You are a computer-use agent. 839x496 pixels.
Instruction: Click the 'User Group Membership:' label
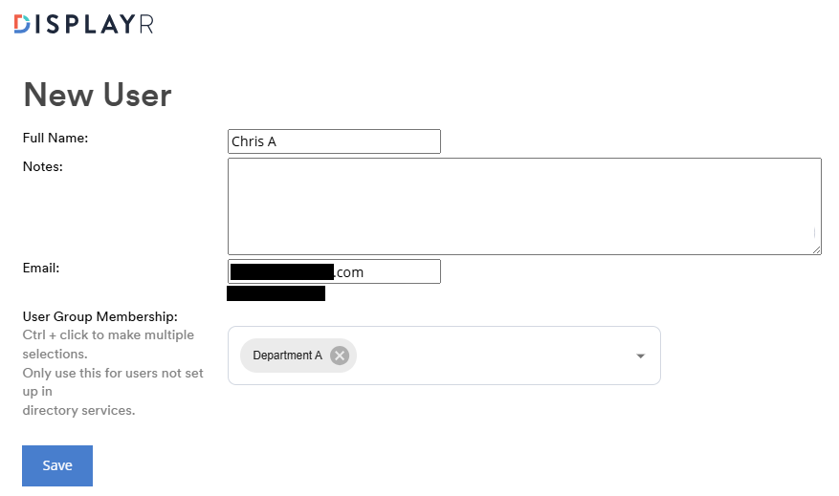tap(100, 316)
